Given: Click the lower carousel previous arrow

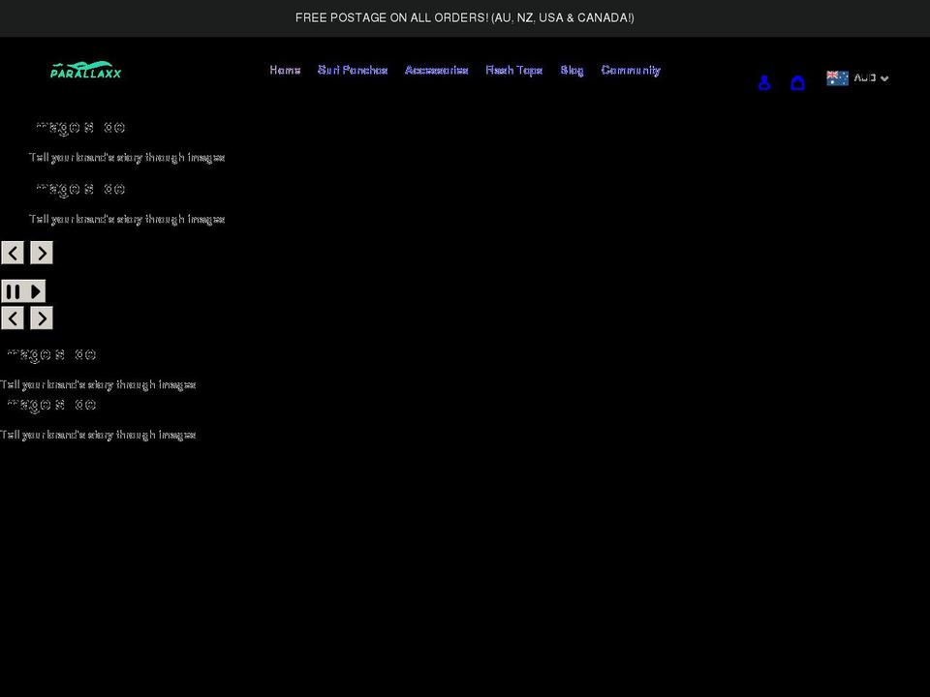Looking at the screenshot, I should tap(13, 318).
